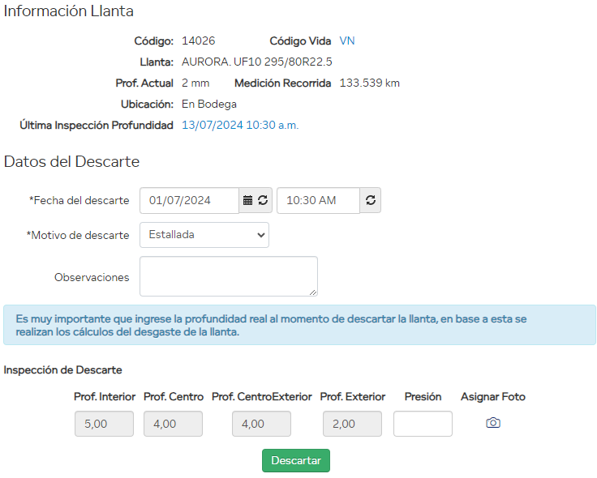
Task: Select the Prof. Centro field
Action: coord(173,424)
